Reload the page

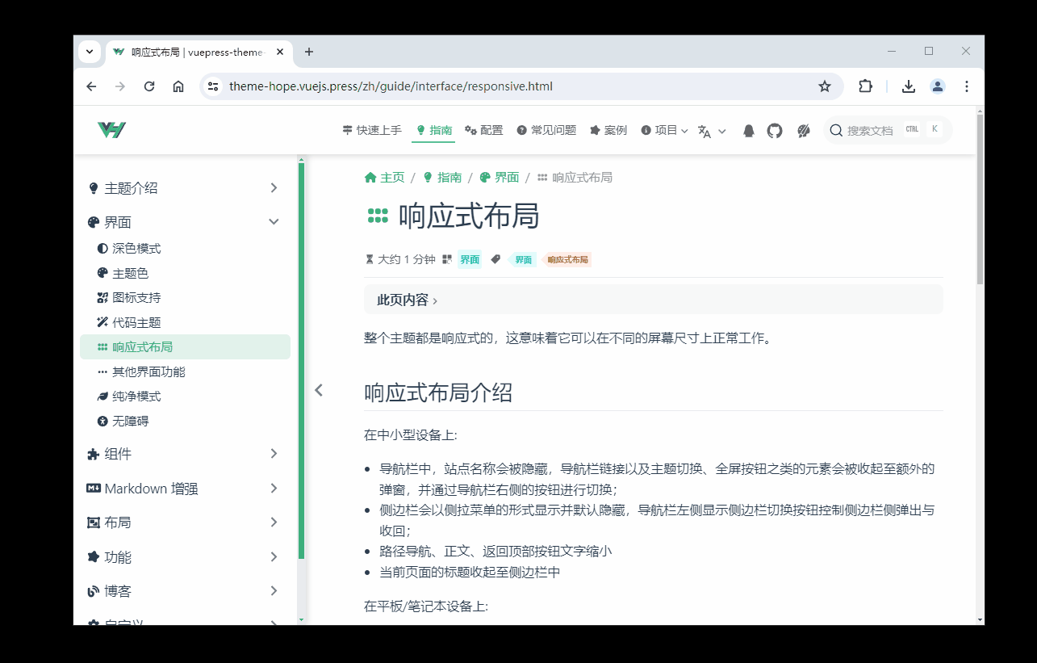tap(149, 86)
